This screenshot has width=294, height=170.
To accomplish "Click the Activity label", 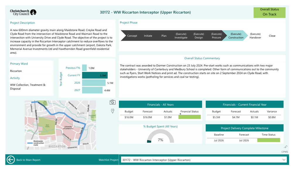I will point(15,78).
